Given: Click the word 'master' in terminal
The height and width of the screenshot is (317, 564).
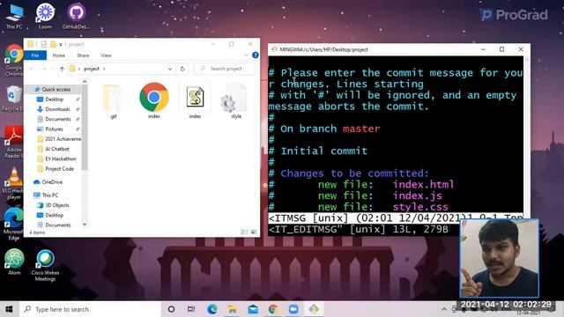Looking at the screenshot, I should [x=361, y=129].
